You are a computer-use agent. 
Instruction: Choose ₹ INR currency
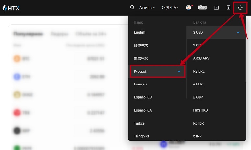[x=216, y=136]
